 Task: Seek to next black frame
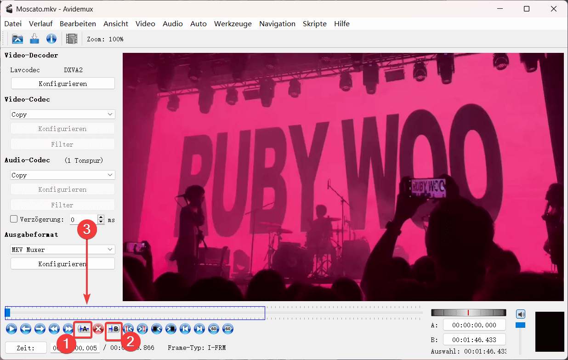[x=170, y=329]
